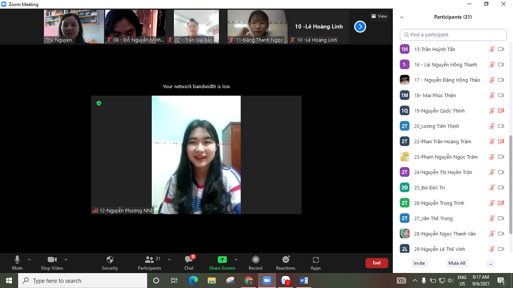Image resolution: width=513 pixels, height=288 pixels.
Task: Expand audio options arrow beside Mute
Action: 29,259
